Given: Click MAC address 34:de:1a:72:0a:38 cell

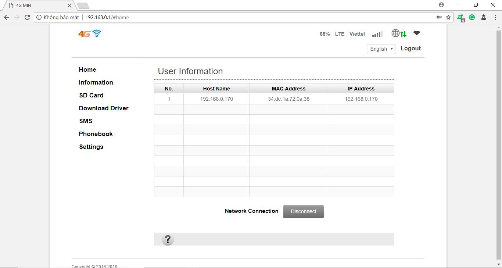Looking at the screenshot, I should tap(288, 99).
